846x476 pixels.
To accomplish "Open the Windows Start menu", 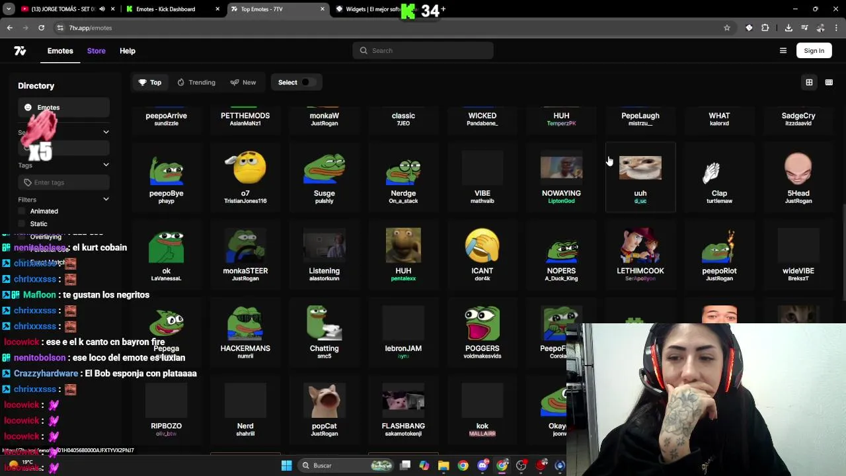I will click(286, 465).
